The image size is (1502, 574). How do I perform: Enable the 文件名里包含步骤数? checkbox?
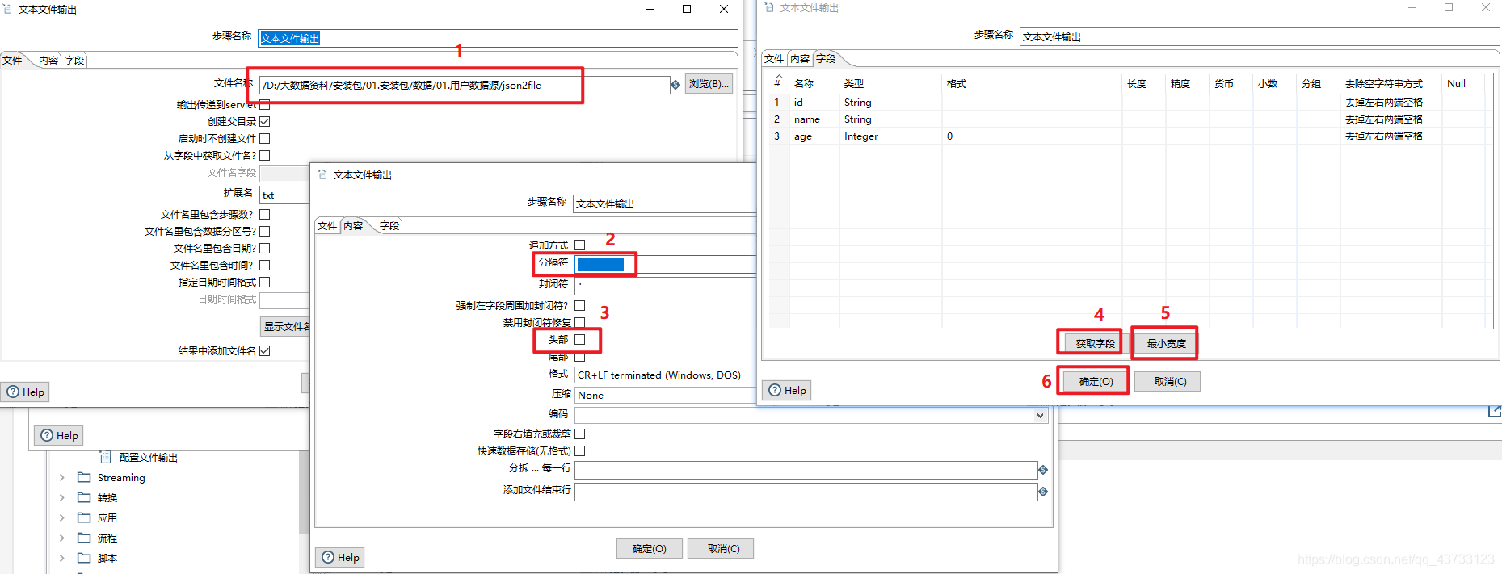(265, 214)
